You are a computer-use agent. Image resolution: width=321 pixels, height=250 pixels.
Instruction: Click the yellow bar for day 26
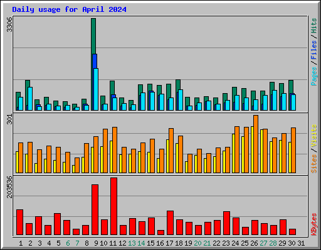point(252,149)
